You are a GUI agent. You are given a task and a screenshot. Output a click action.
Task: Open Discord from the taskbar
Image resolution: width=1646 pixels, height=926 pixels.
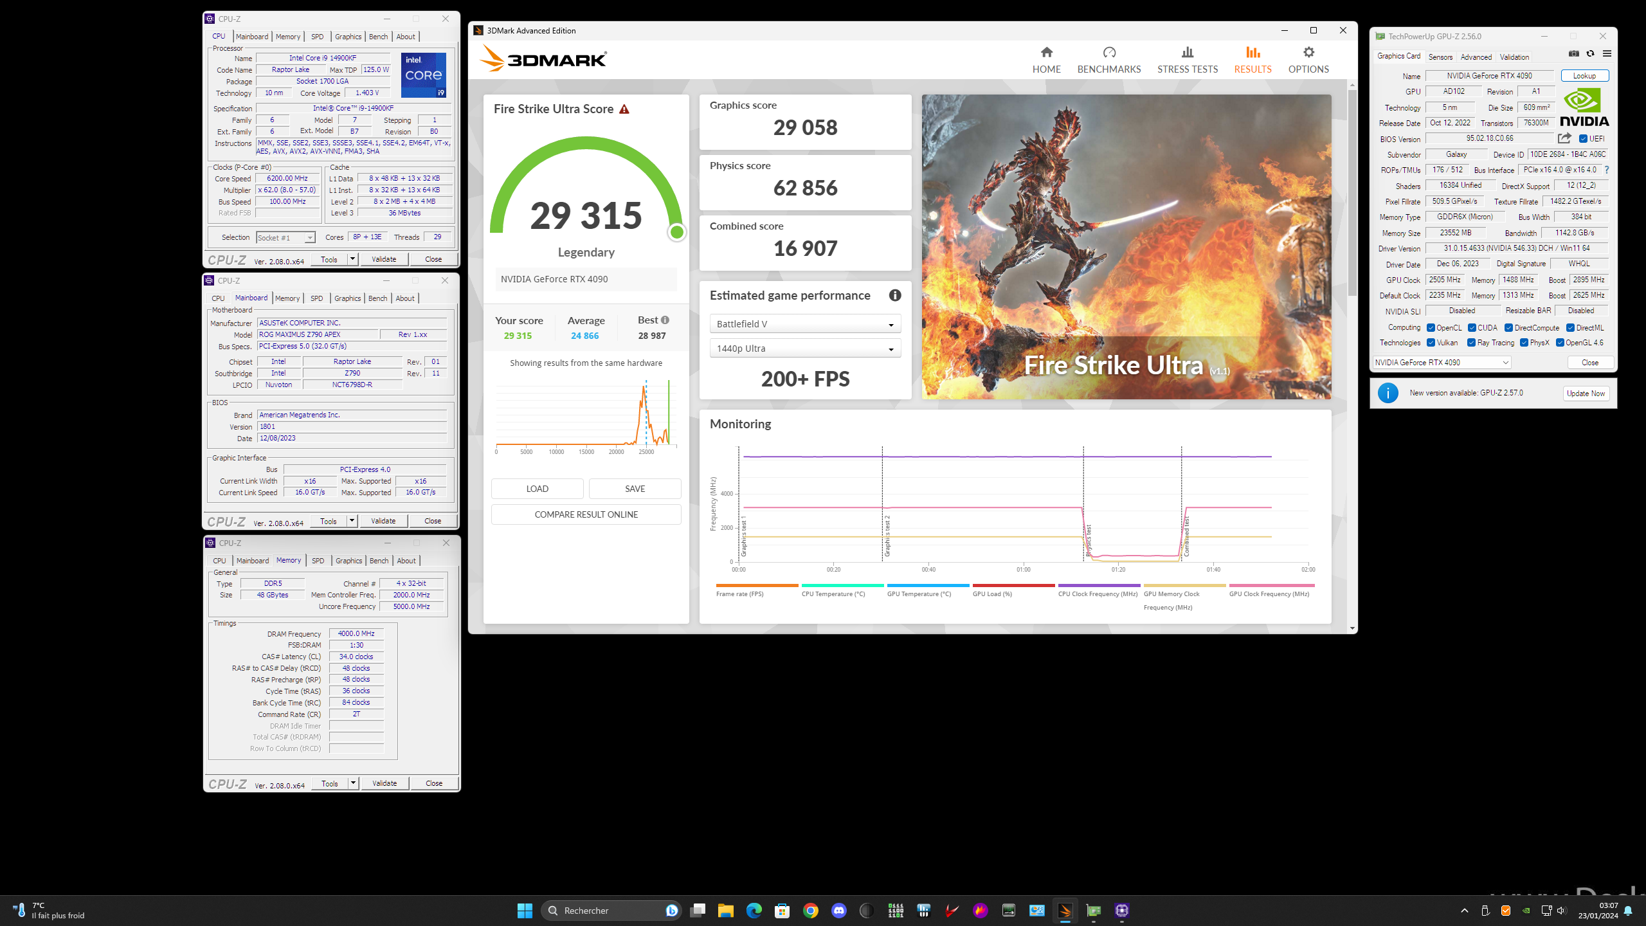click(838, 910)
